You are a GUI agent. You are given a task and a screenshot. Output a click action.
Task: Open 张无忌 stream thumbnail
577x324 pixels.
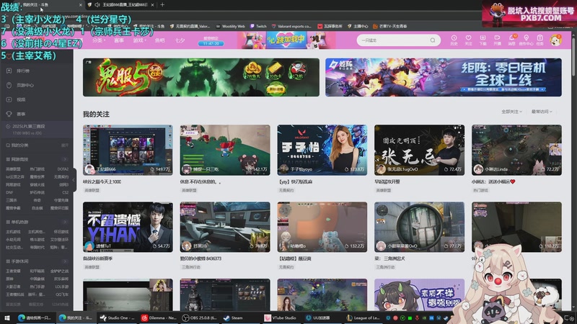pyautogui.click(x=419, y=150)
